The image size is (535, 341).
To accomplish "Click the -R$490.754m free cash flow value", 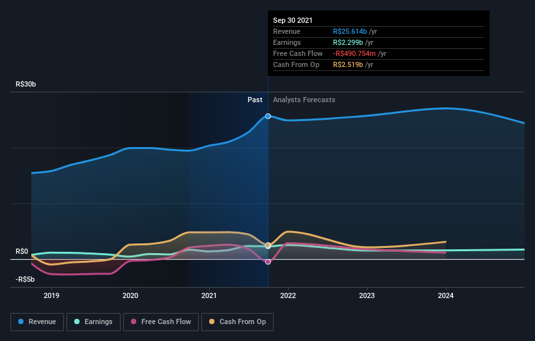I will (354, 53).
